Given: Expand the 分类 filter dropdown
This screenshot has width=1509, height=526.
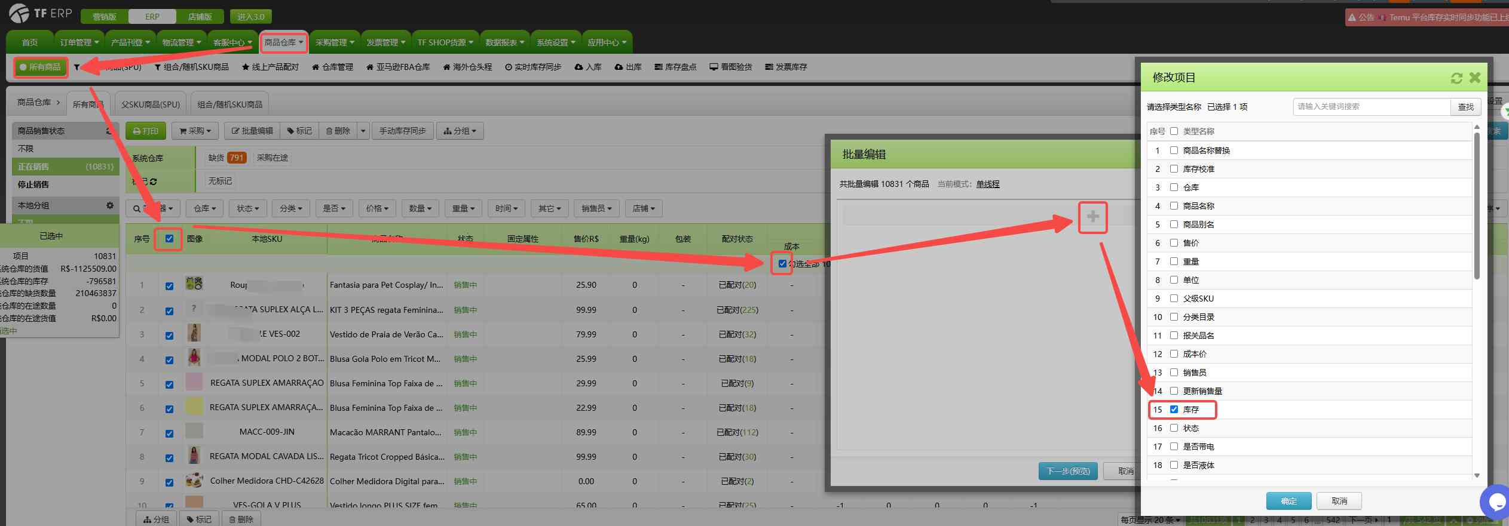Looking at the screenshot, I should click(x=290, y=208).
